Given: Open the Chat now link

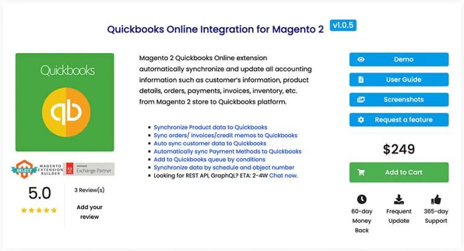Looking at the screenshot, I should [283, 176].
